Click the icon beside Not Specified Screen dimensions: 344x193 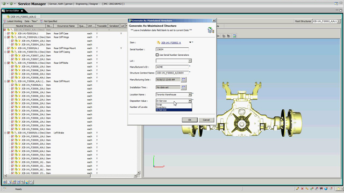click(41, 21)
